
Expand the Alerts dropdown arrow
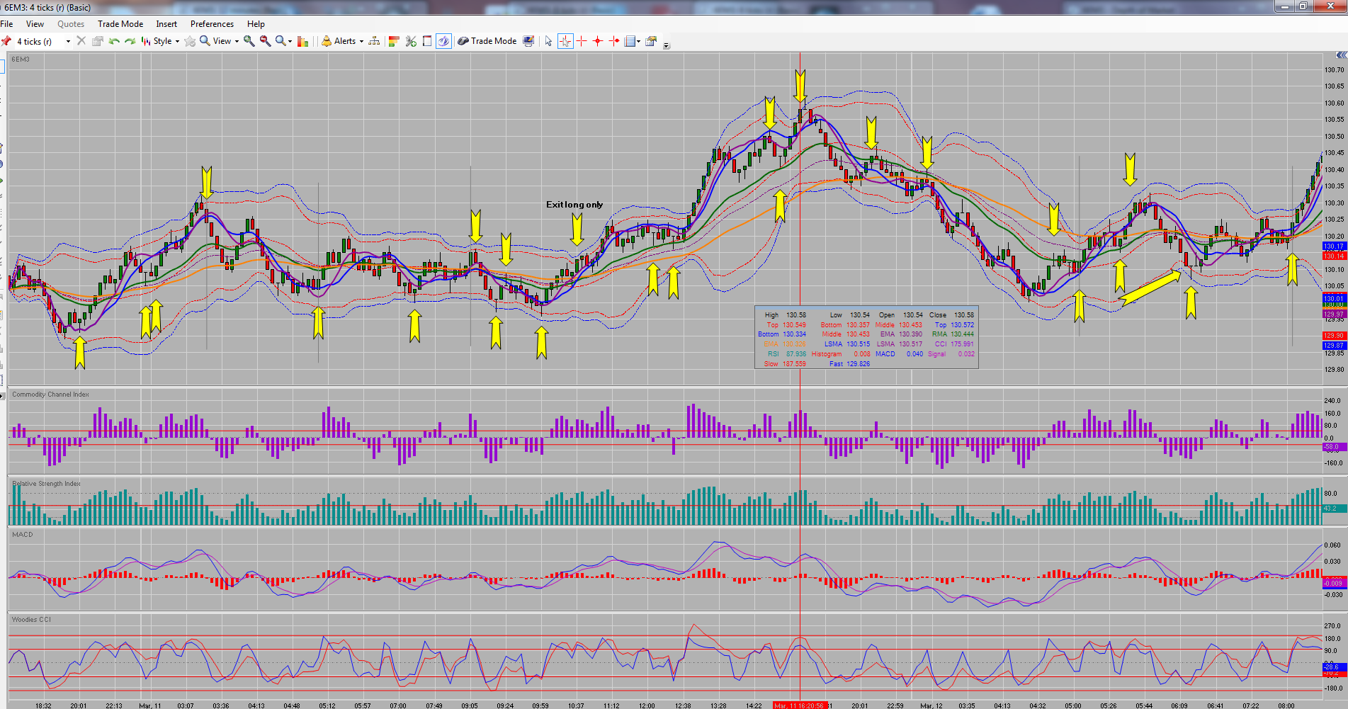(x=361, y=41)
